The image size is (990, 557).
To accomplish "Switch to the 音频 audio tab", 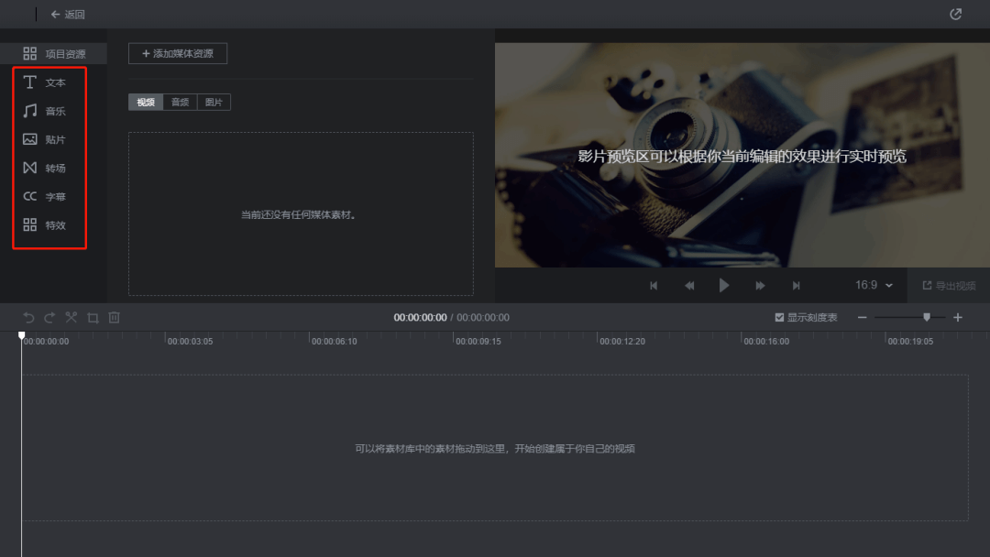I will (180, 103).
